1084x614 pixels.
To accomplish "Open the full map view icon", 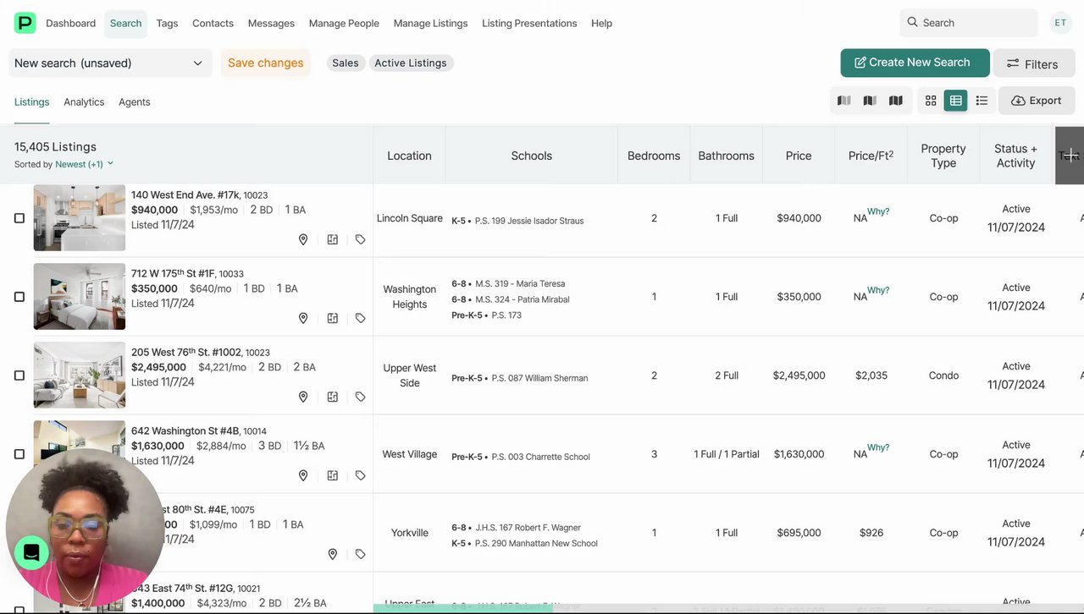I will pos(895,101).
